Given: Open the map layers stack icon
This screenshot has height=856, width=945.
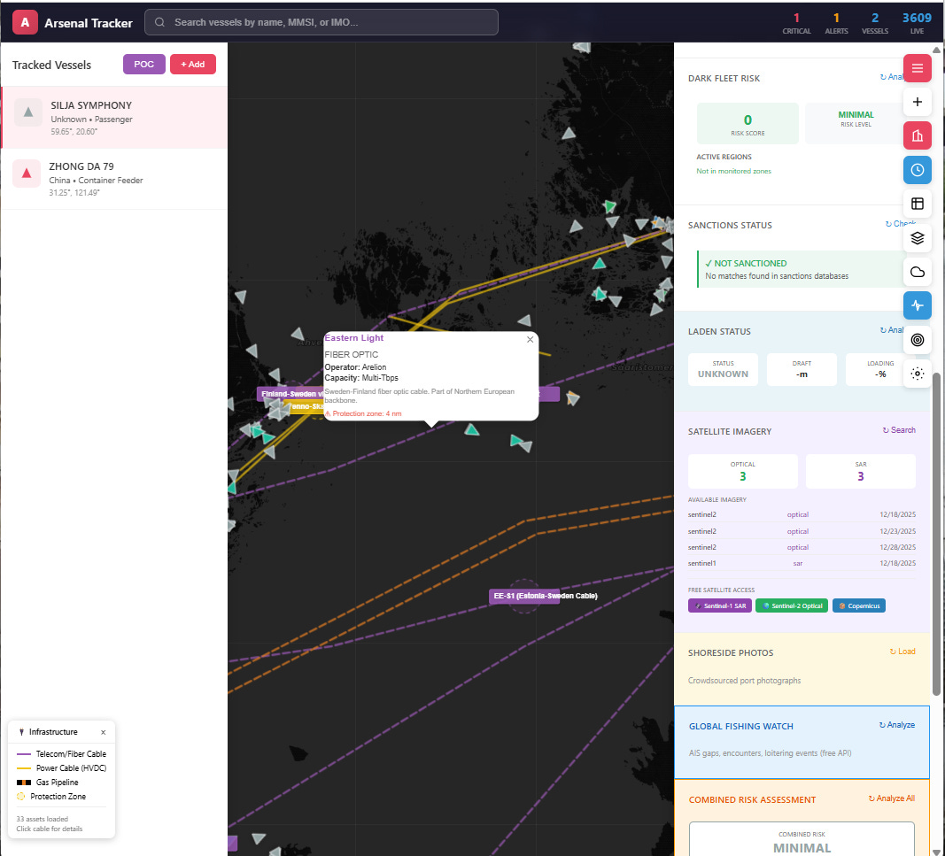Looking at the screenshot, I should [917, 238].
